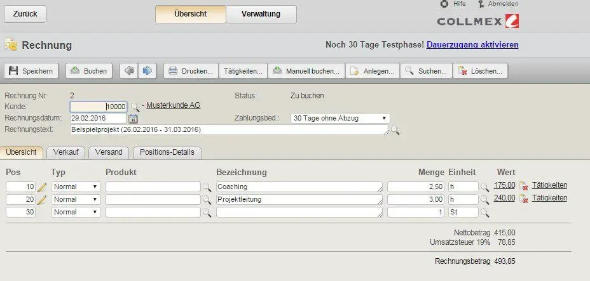Click Menge field showing 3,00
590x281 pixels.
(x=416, y=200)
